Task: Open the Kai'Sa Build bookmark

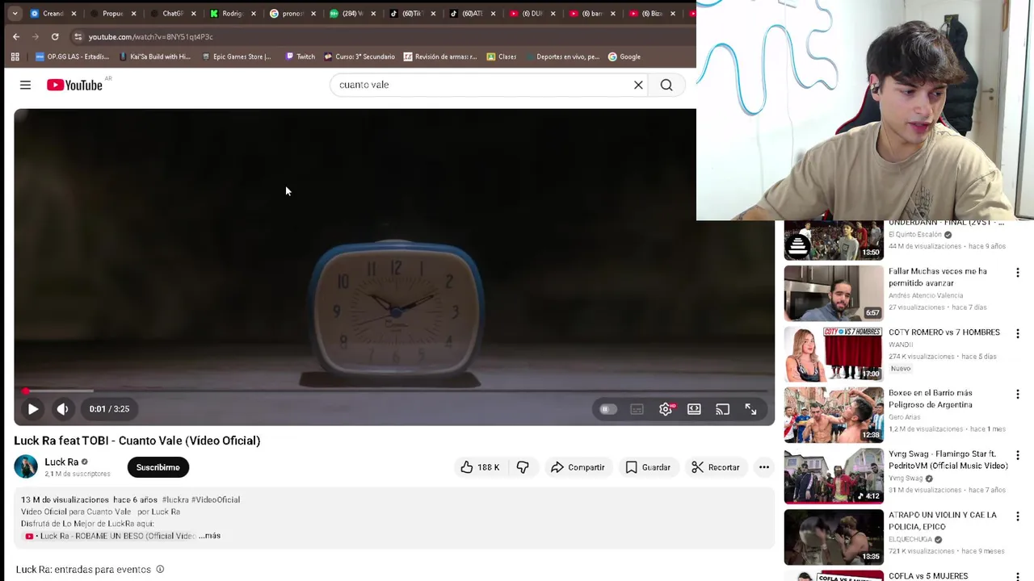Action: click(154, 56)
